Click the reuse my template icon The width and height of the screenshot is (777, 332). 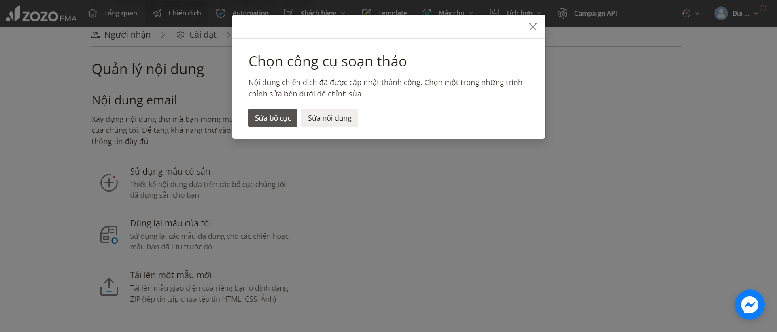(109, 235)
